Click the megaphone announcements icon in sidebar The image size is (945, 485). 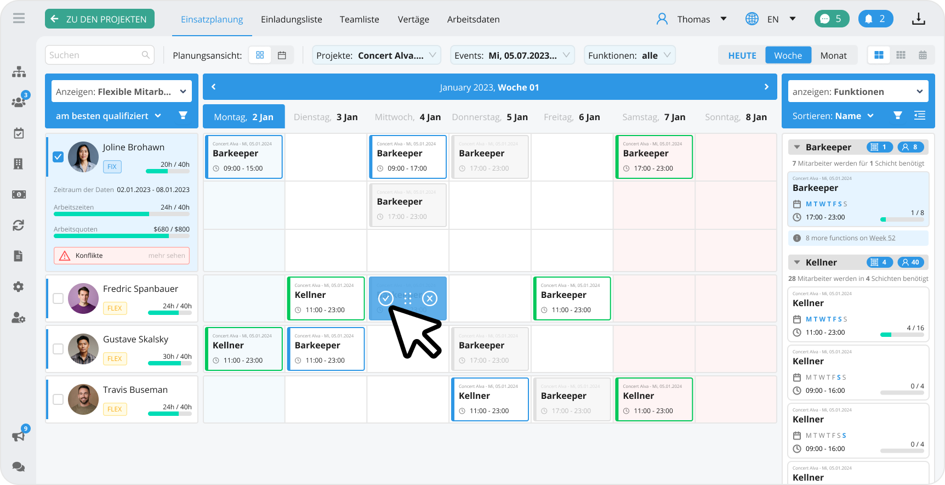(19, 436)
